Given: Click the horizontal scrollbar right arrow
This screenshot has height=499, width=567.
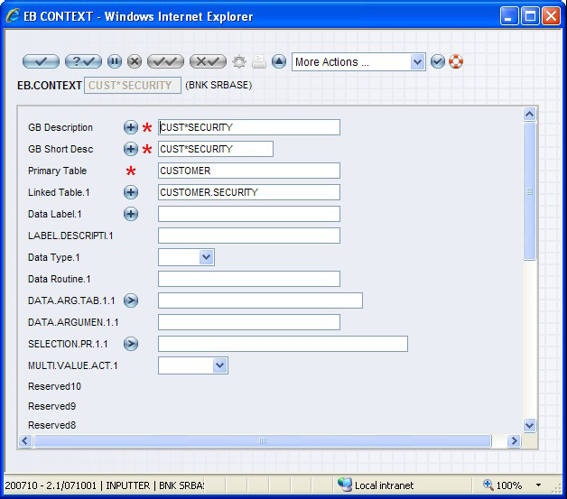Looking at the screenshot, I should click(514, 441).
